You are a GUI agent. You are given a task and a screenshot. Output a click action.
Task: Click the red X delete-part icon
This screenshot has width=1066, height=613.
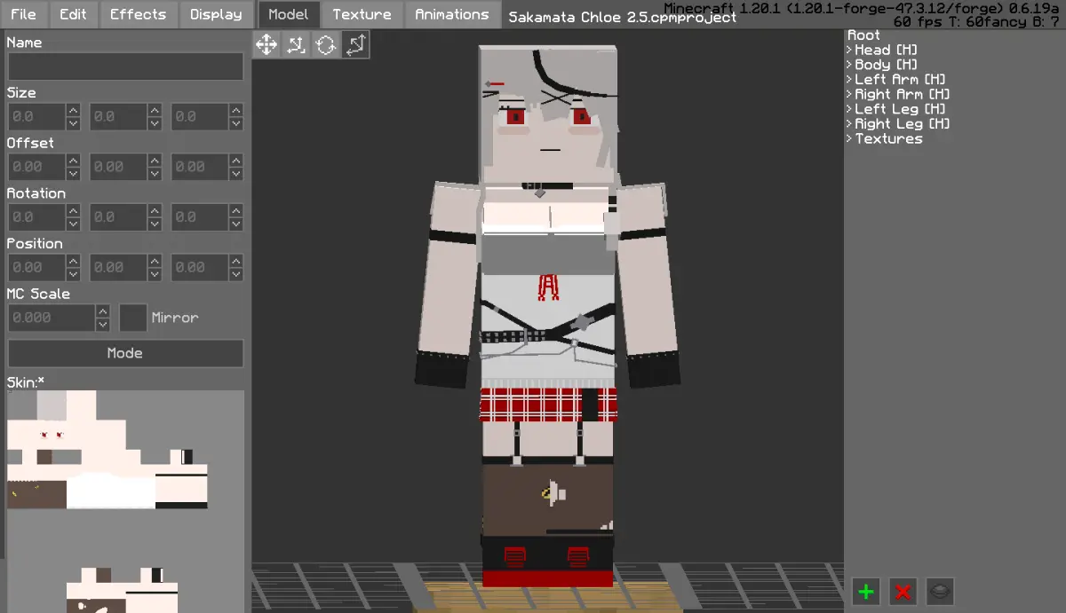(903, 591)
